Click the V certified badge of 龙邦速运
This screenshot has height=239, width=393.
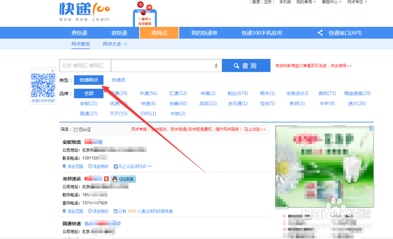tap(107, 179)
